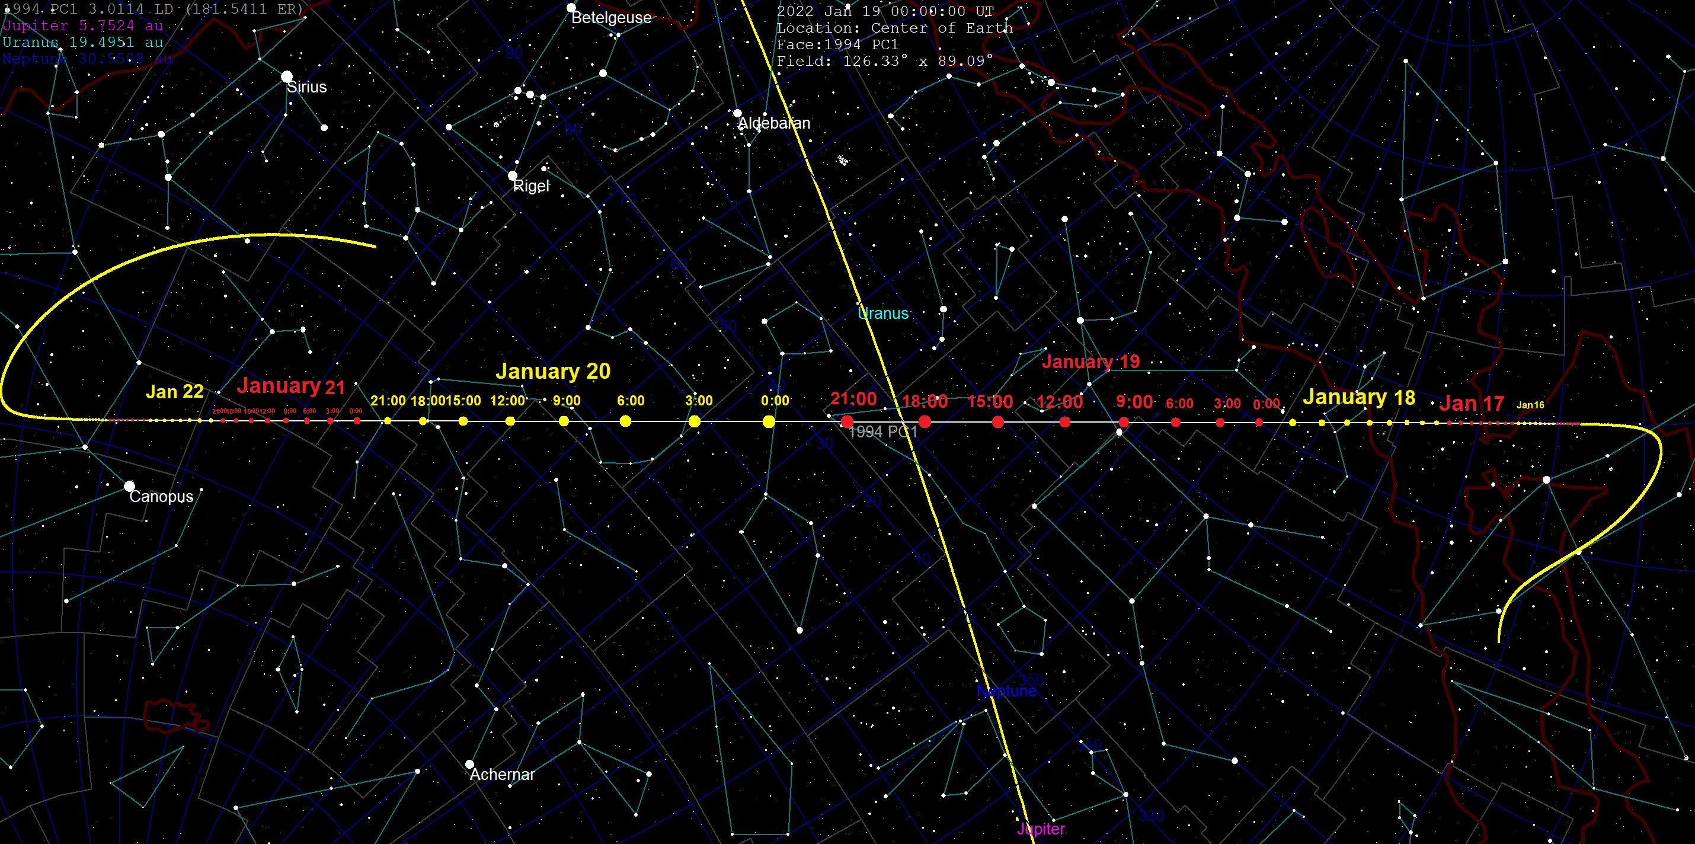Click the red January 19 date label
The height and width of the screenshot is (844, 1695).
click(x=1090, y=361)
